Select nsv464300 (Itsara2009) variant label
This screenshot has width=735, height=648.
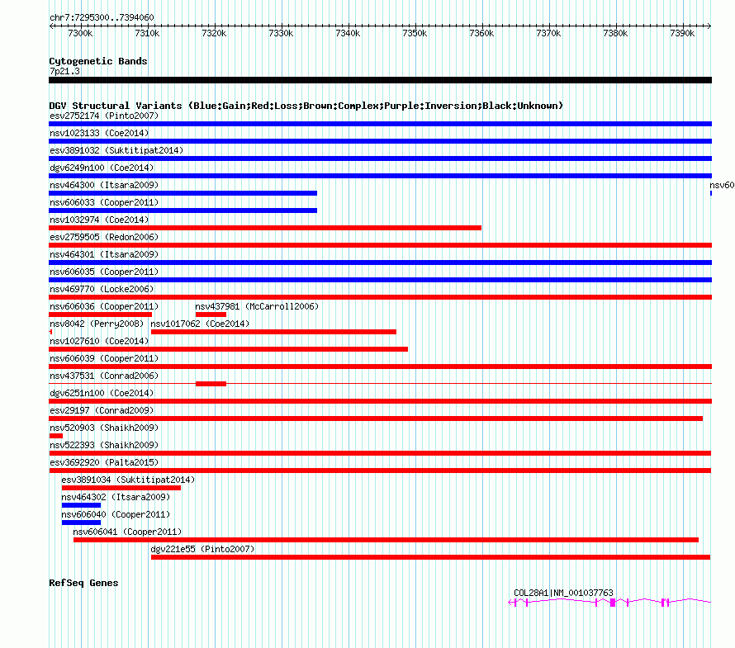[104, 185]
